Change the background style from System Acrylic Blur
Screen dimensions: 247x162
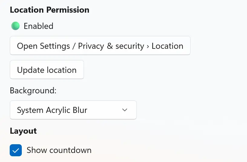(73, 110)
